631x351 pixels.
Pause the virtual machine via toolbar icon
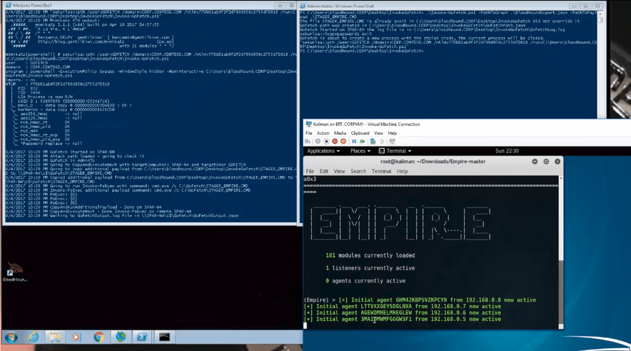[354, 141]
